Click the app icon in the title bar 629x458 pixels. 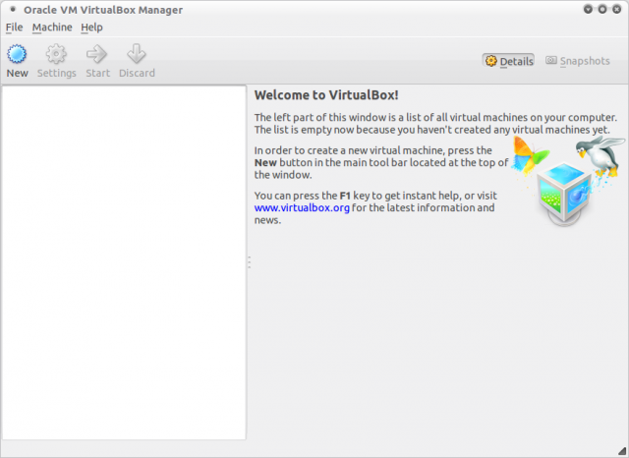click(x=12, y=10)
